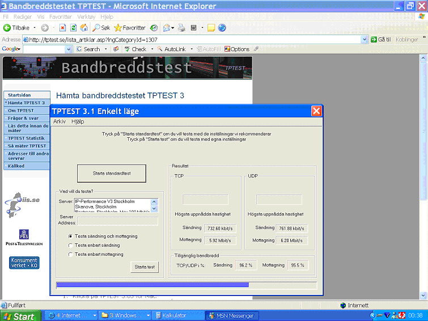
Task: Run the Google spelling Check
Action: [x=135, y=49]
